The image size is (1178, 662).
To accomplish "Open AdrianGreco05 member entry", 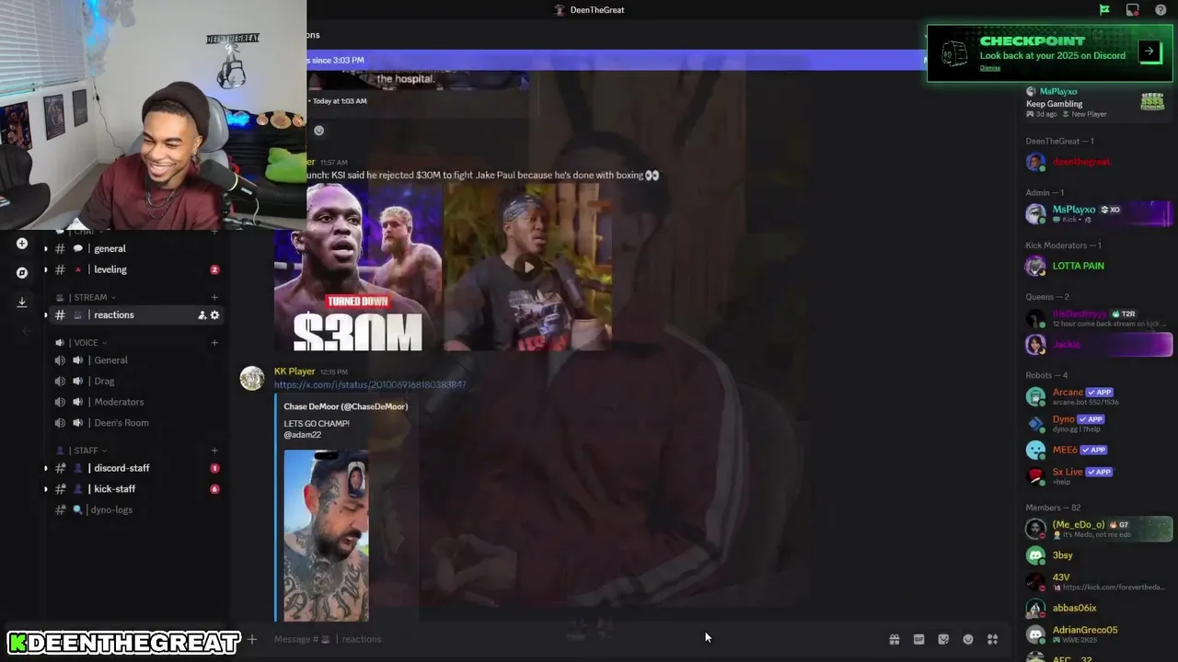I will pyautogui.click(x=1098, y=633).
